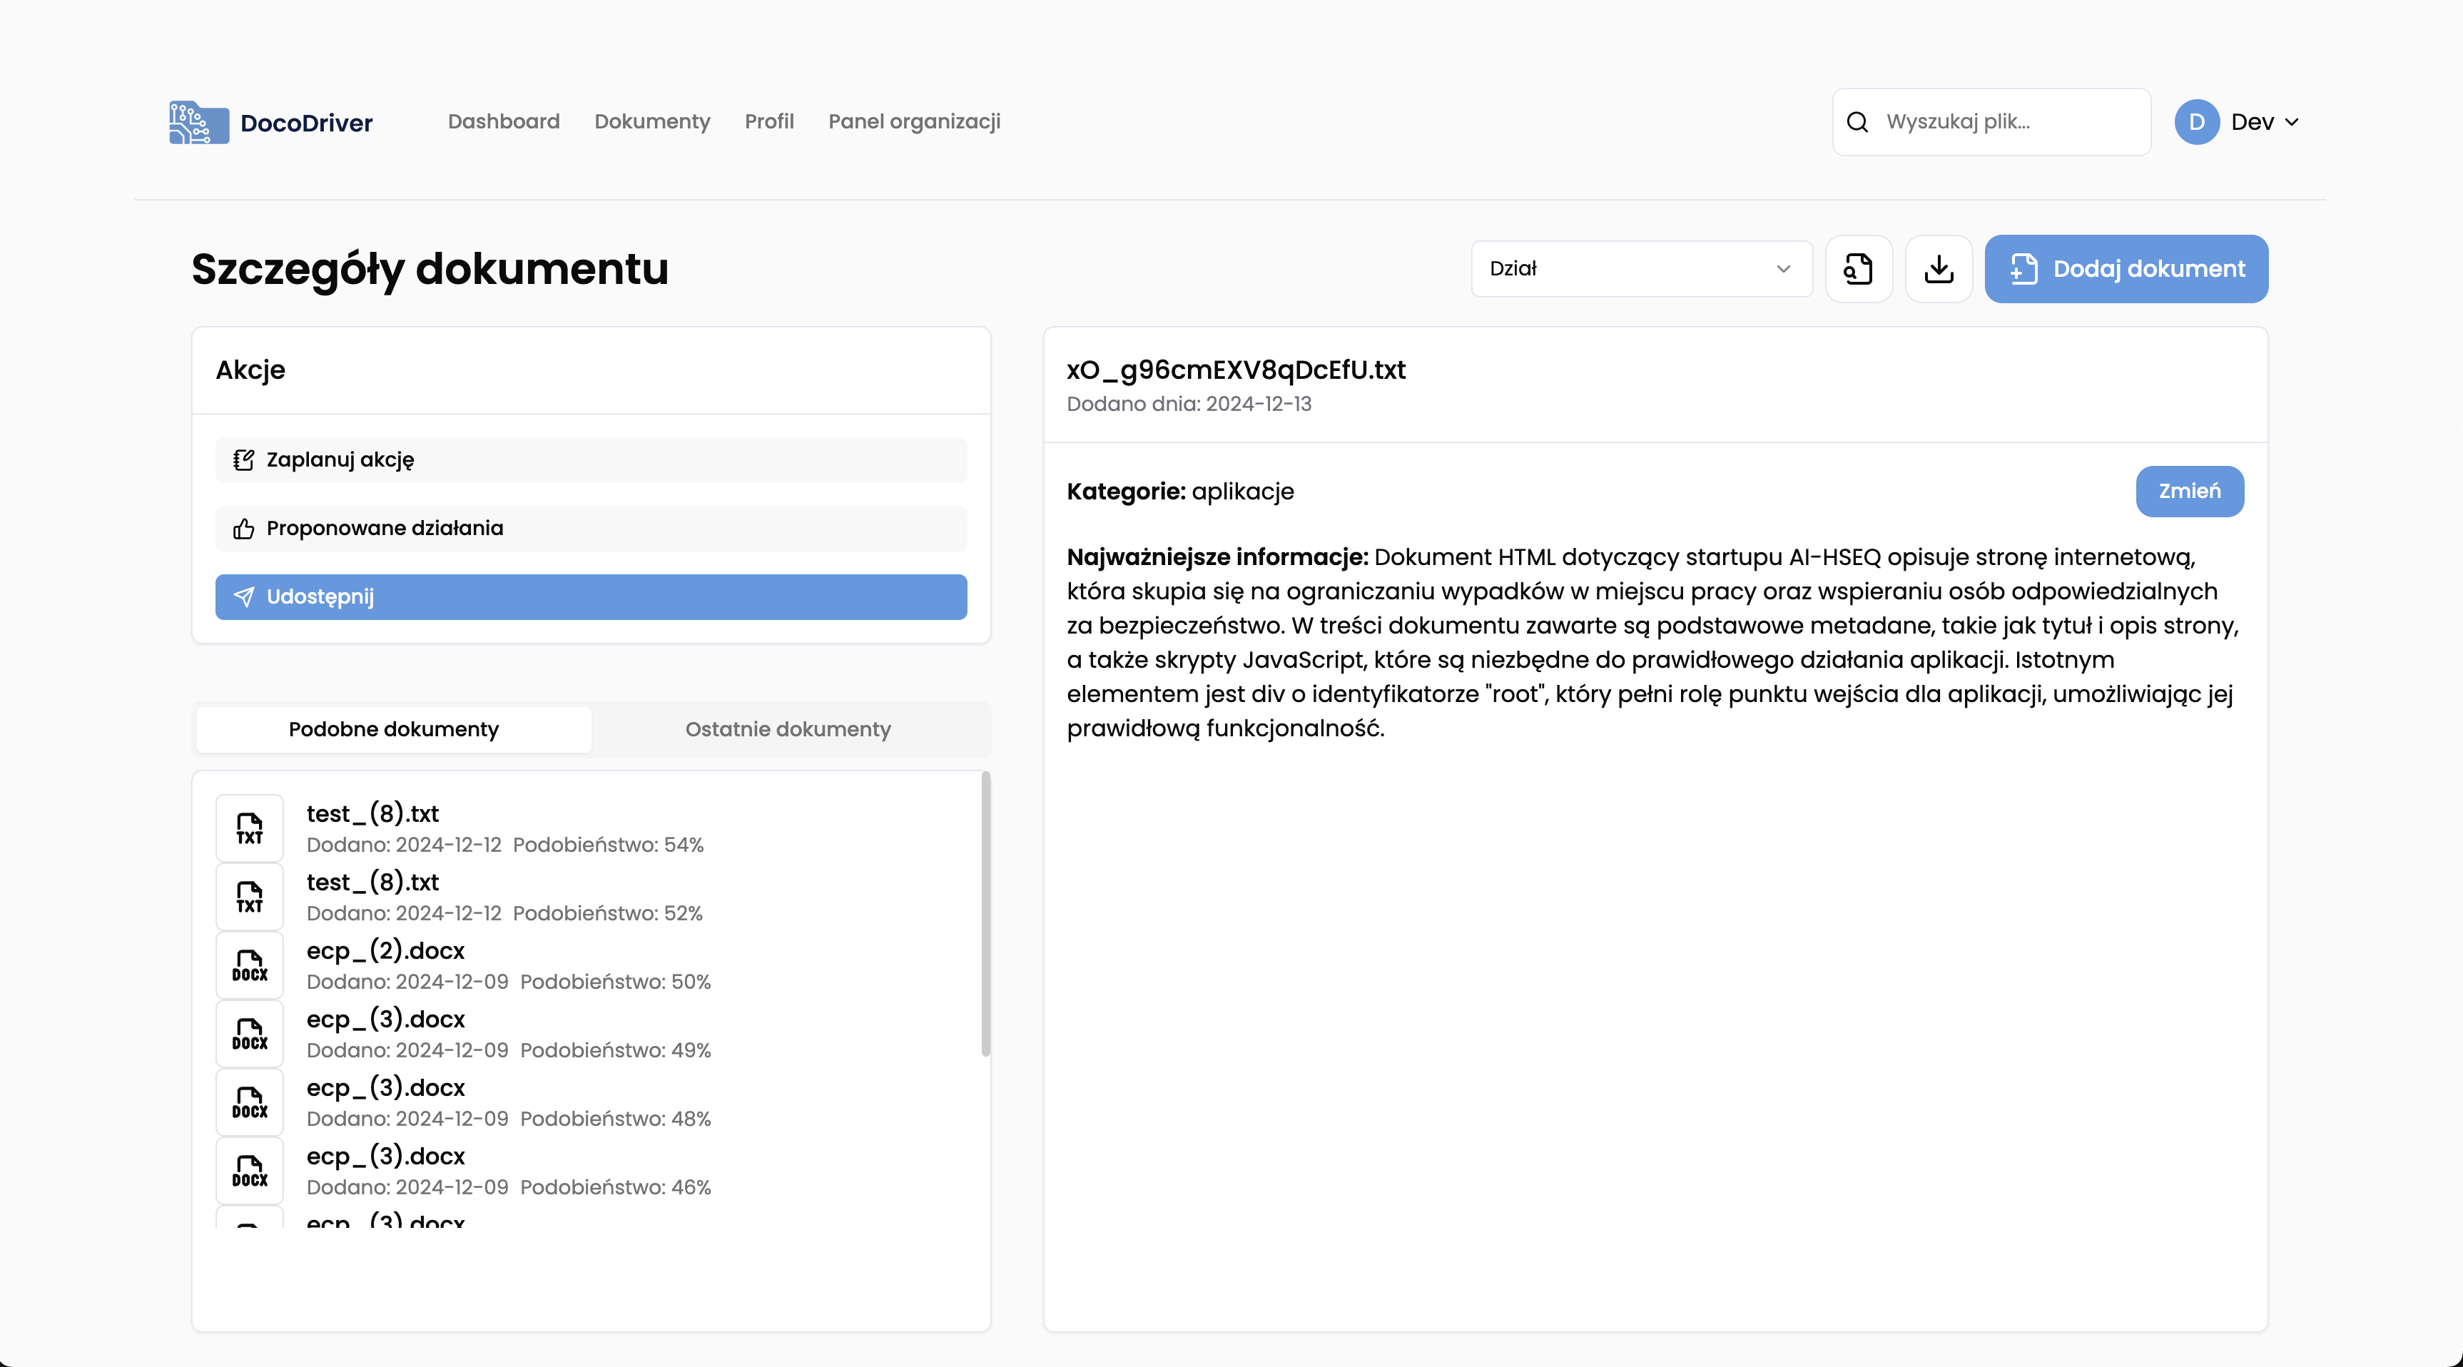Click TXT file icon of first test_(8).txt

tap(250, 828)
